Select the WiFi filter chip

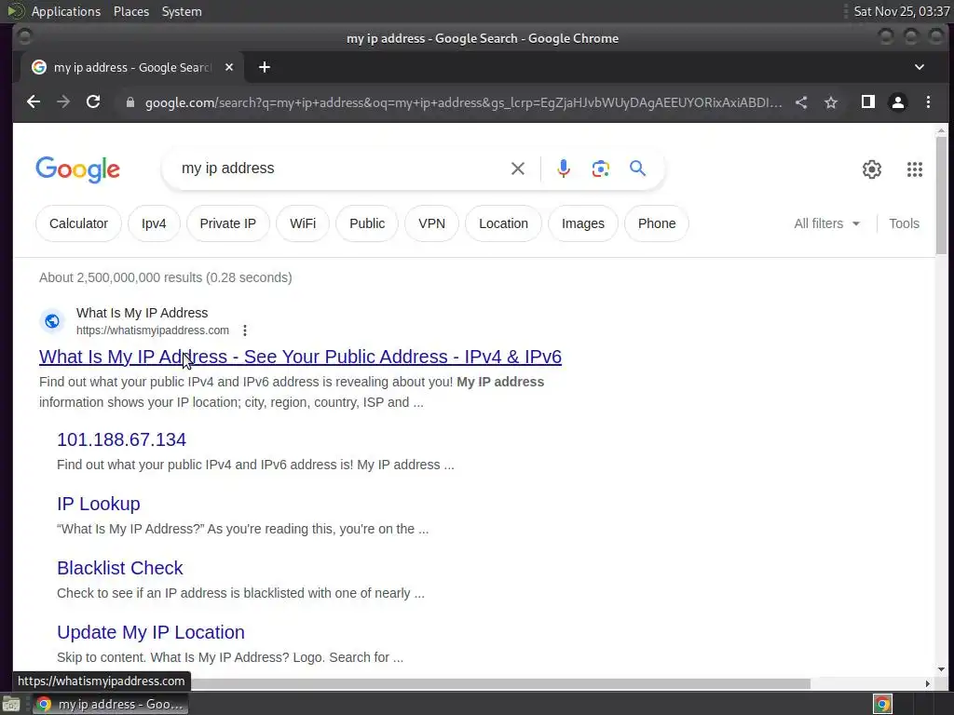[x=303, y=223]
